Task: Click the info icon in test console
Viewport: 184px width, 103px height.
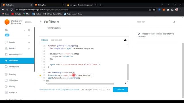Action: coord(139,34)
